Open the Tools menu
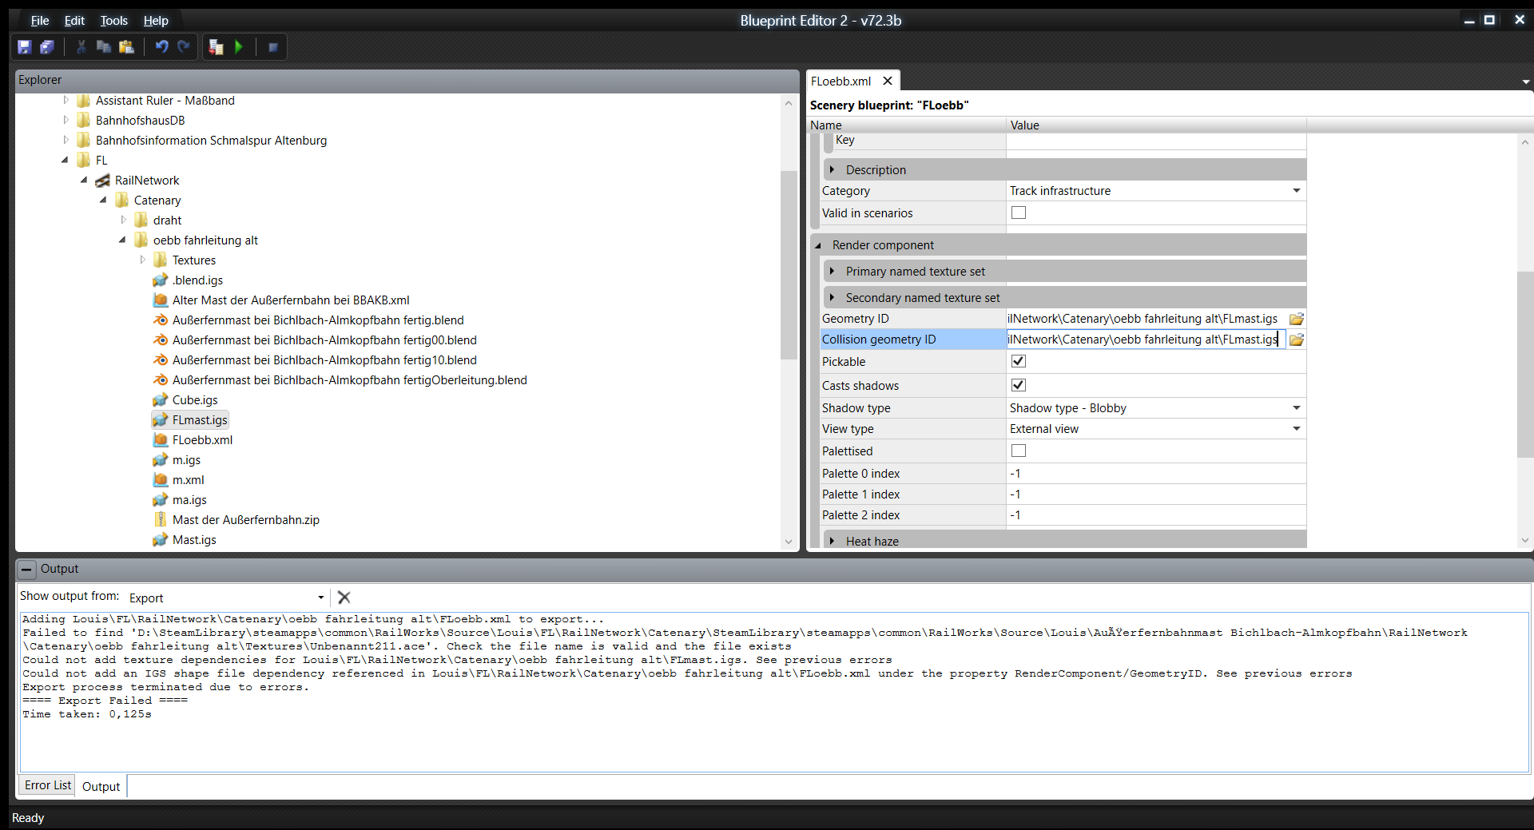The width and height of the screenshot is (1534, 830). 113,21
